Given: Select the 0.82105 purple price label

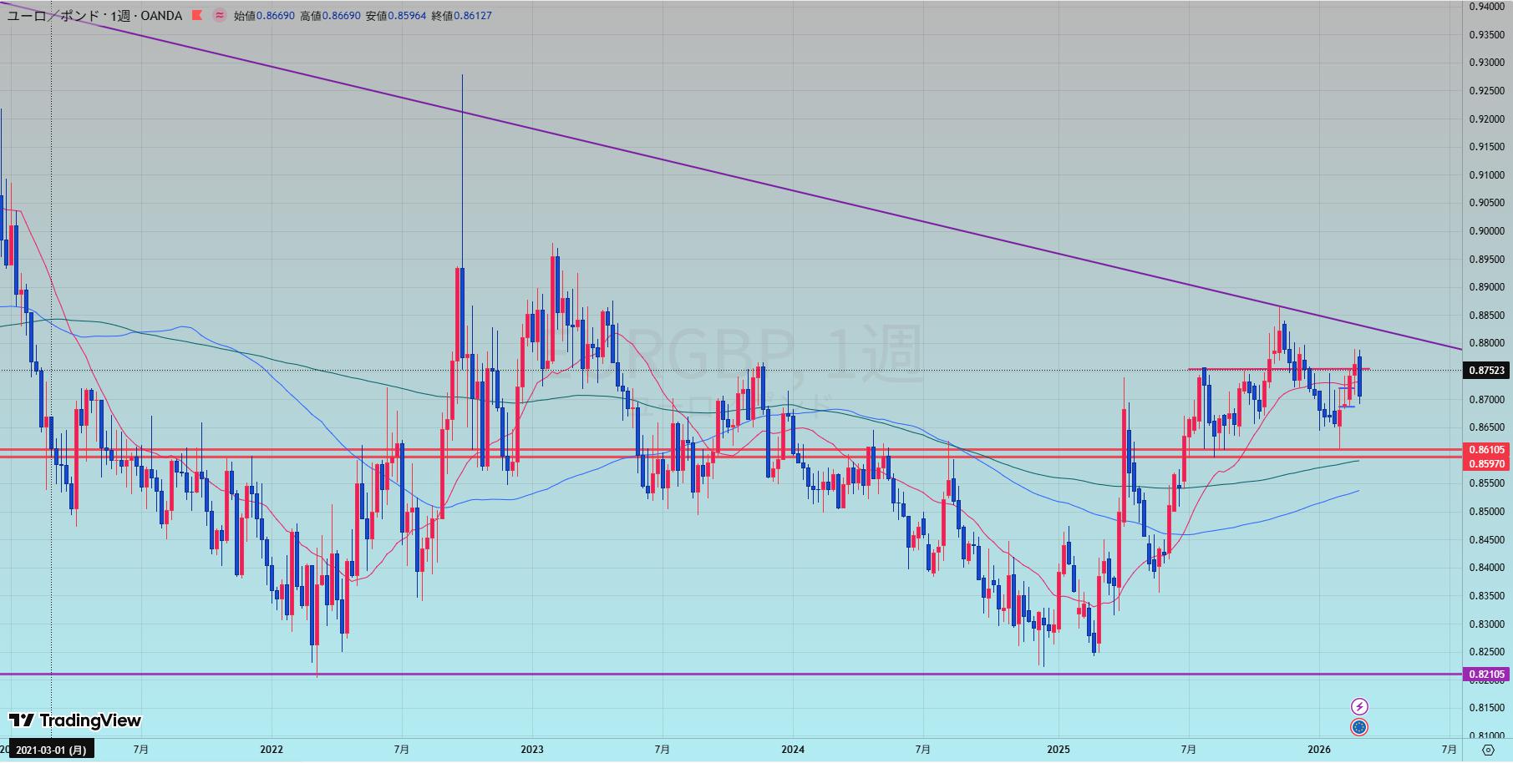Looking at the screenshot, I should coord(1486,675).
